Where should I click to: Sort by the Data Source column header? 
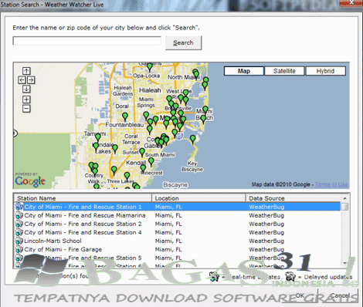(x=293, y=198)
